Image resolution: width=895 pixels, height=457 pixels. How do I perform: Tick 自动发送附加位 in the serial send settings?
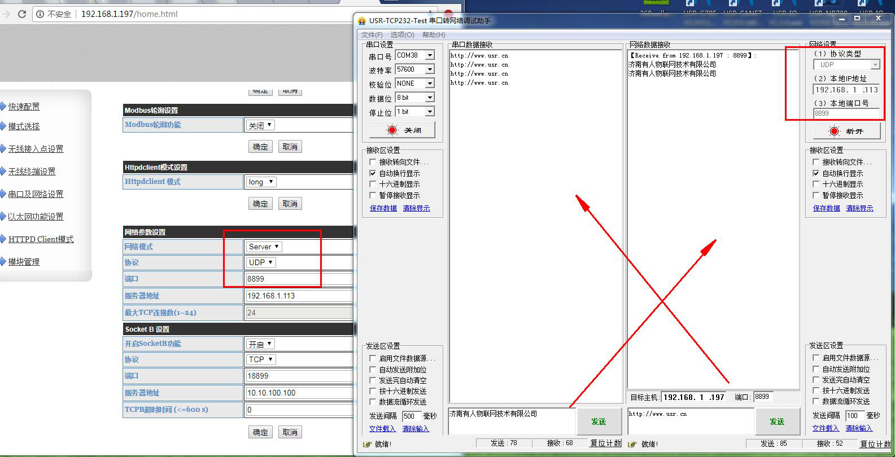click(x=373, y=370)
